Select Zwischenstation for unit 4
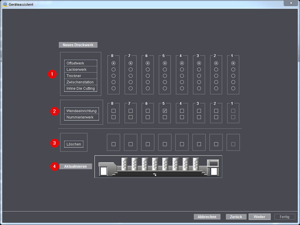 (182, 82)
